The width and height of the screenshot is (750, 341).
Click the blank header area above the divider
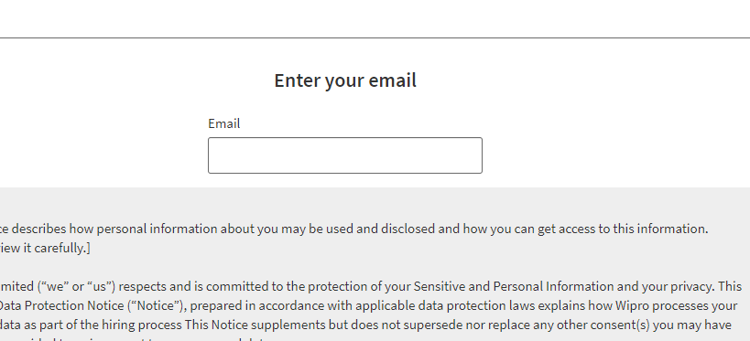coord(375,18)
